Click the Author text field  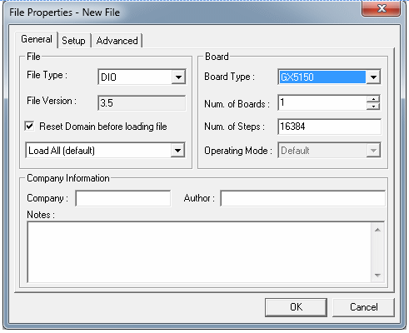pyautogui.click(x=302, y=198)
